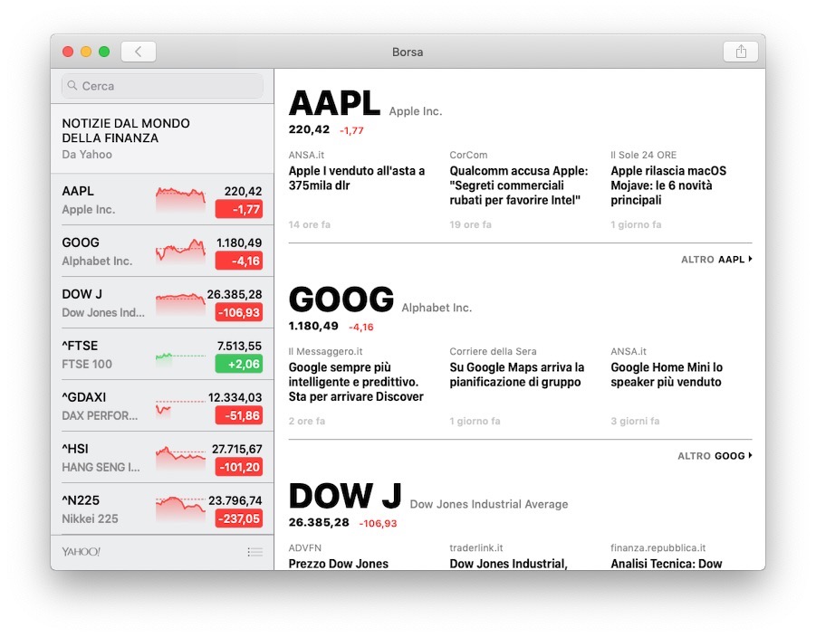
Task: Toggle the ^FTSE +2,06 change badge
Action: [239, 364]
